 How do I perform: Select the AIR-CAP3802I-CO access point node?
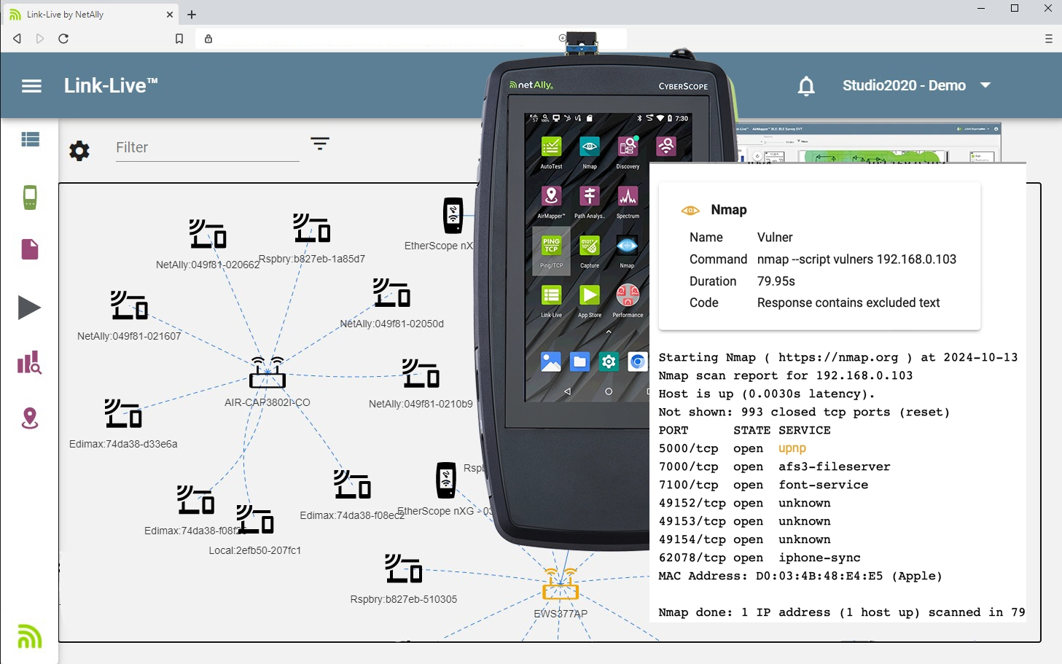click(268, 372)
